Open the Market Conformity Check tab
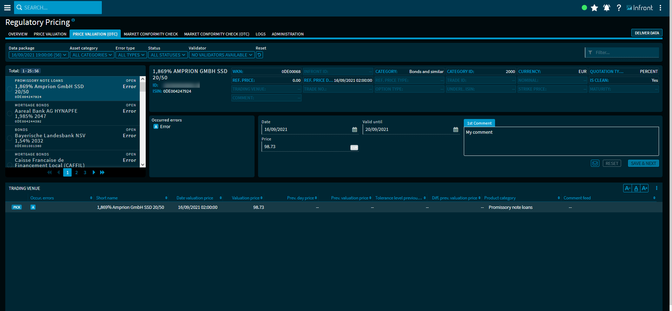Viewport: 672px width, 311px height. [x=151, y=34]
